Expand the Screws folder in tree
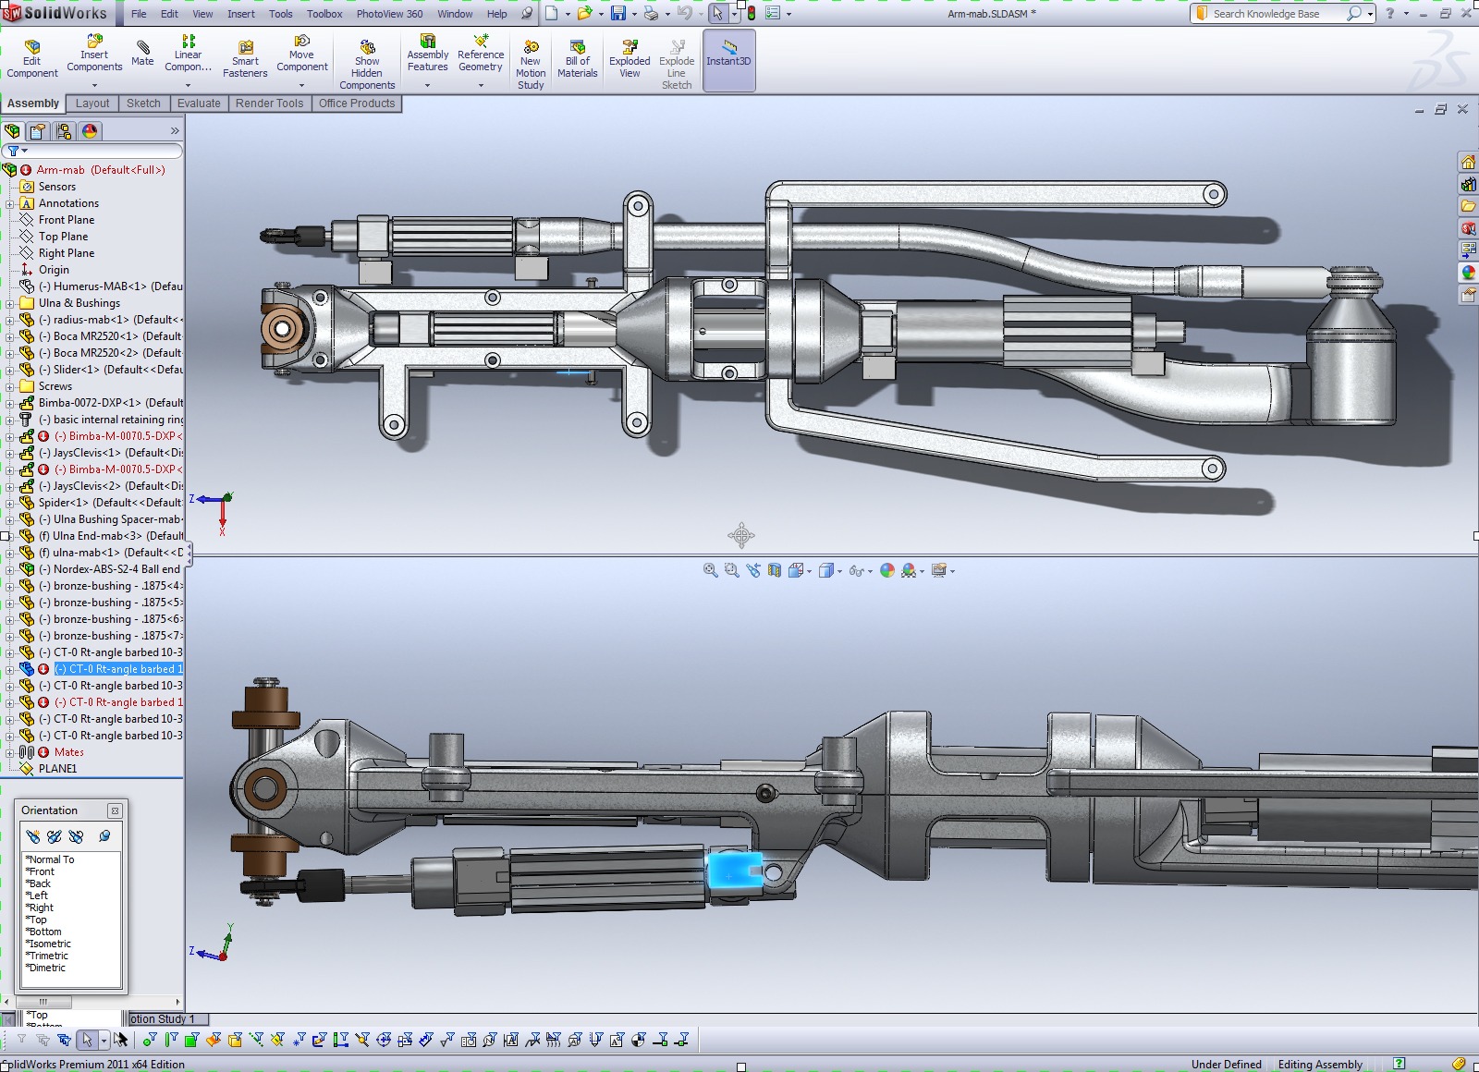 [x=9, y=386]
